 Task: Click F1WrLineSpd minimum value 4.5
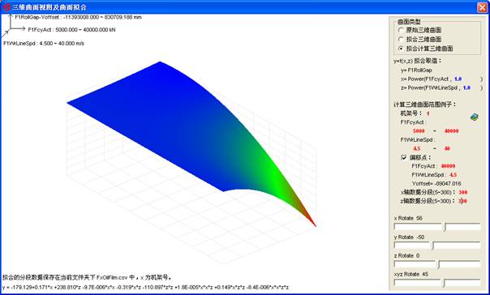click(417, 148)
